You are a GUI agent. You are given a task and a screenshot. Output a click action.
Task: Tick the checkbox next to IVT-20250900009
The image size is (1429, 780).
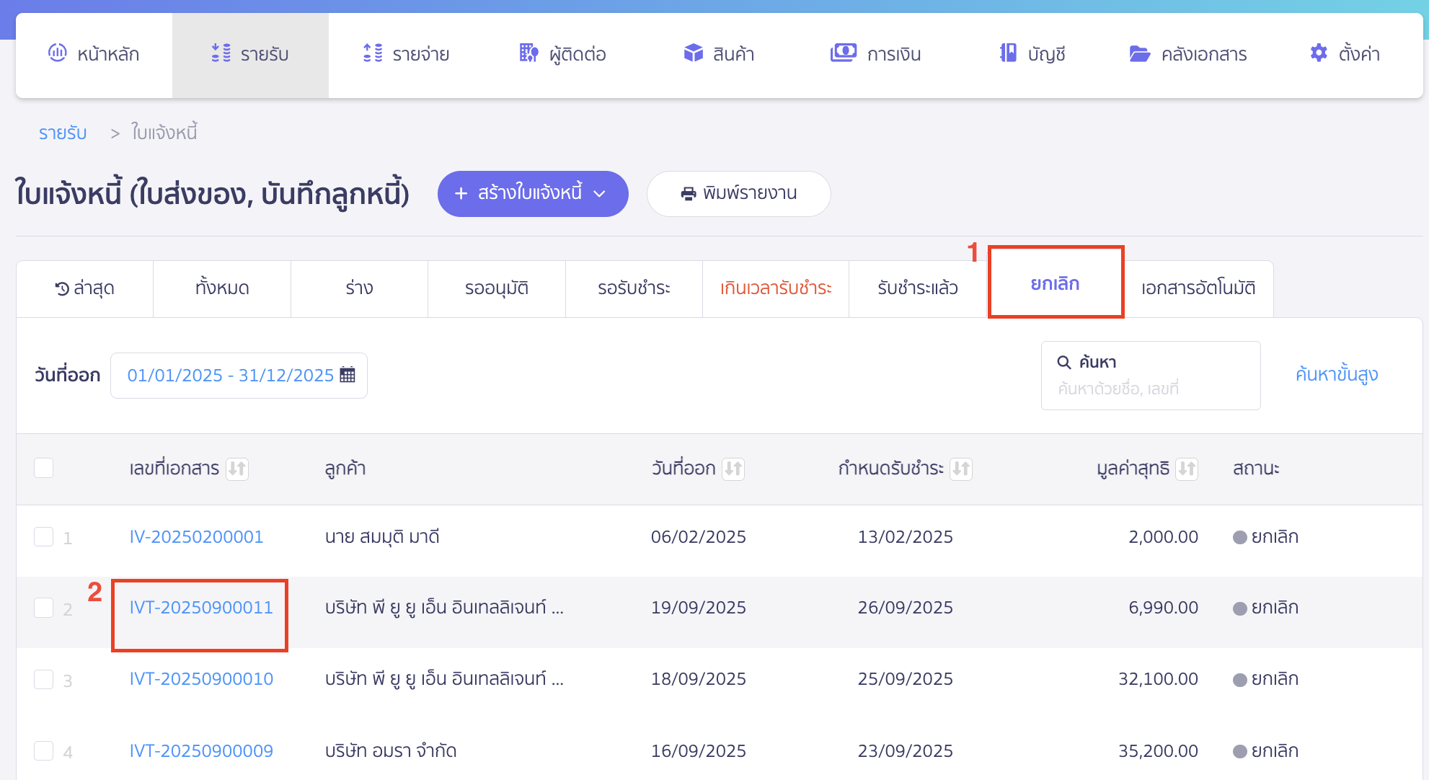pyautogui.click(x=43, y=750)
